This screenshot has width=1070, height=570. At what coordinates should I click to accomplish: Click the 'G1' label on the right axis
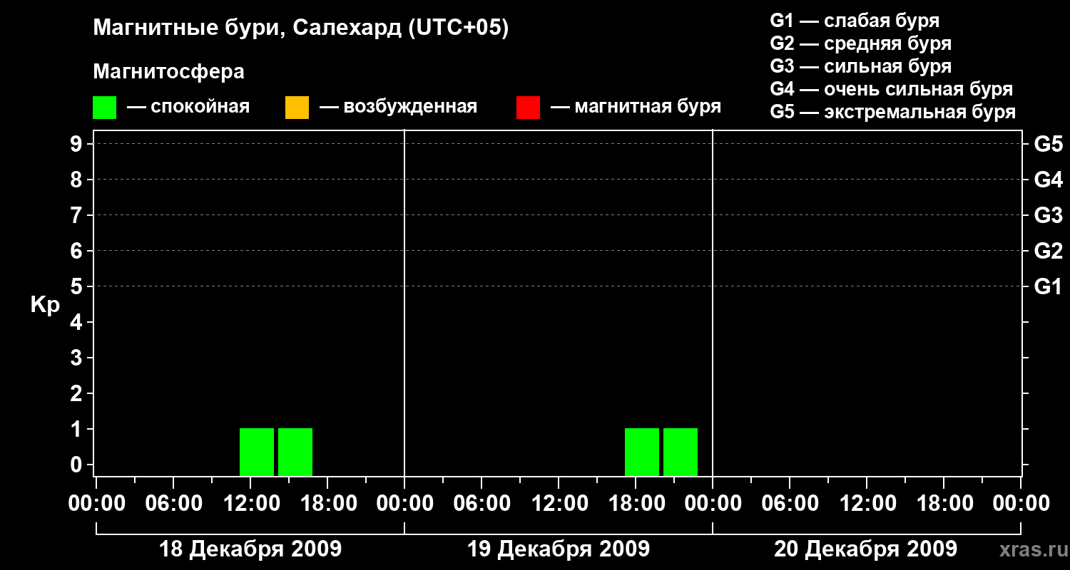pos(1049,286)
